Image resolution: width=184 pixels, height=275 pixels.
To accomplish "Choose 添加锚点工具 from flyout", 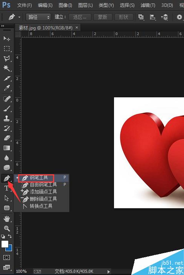I will coord(41,192).
